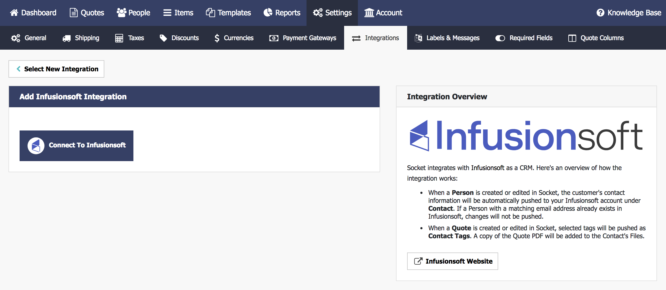Go back via Select New Integration button
The width and height of the screenshot is (666, 290).
56,69
